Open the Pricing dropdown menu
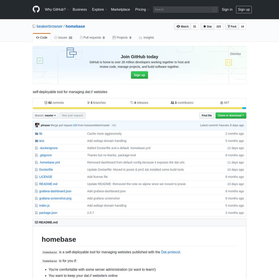This screenshot has height=279, width=279. 142,9
